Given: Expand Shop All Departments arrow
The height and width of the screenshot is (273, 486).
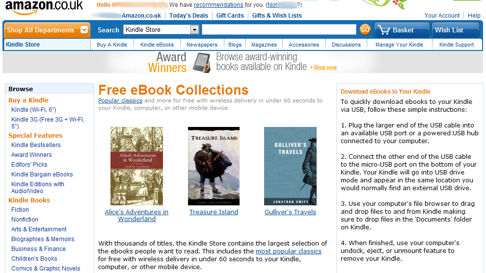Looking at the screenshot, I should [x=84, y=30].
